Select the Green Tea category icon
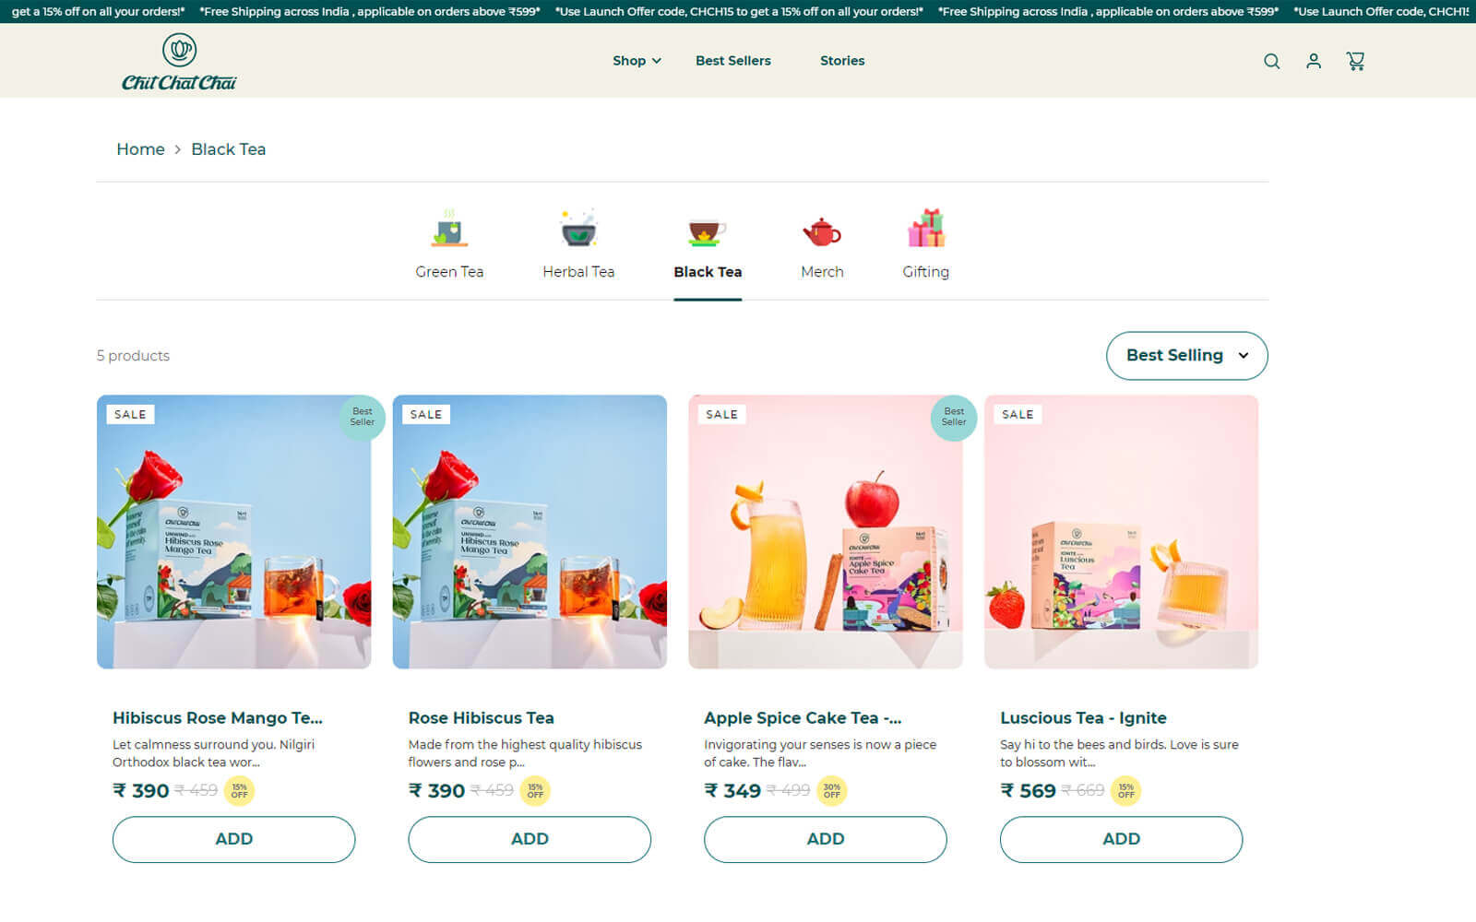 click(x=449, y=230)
